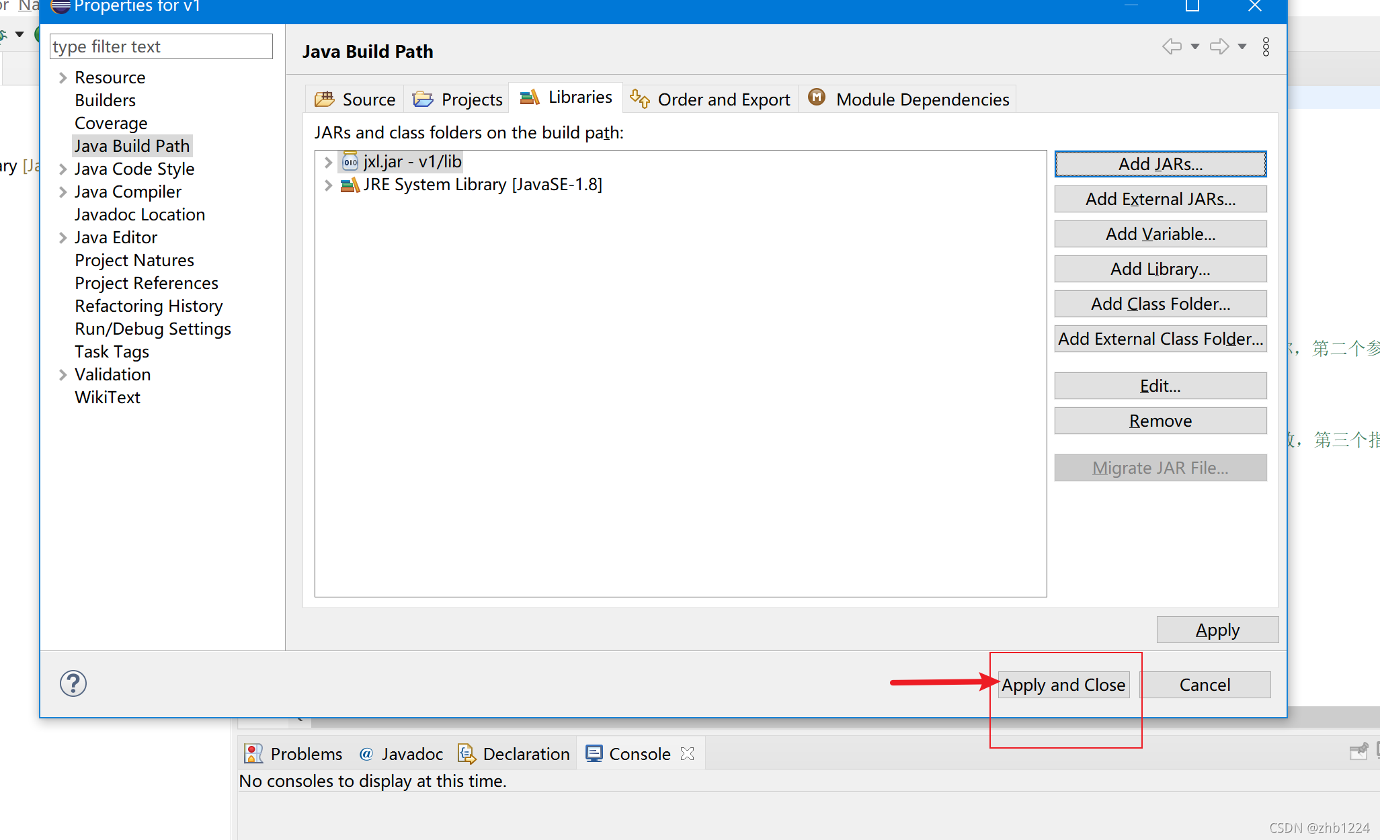Click the JRE System Library books icon
Viewport: 1380px width, 840px height.
pos(350,185)
